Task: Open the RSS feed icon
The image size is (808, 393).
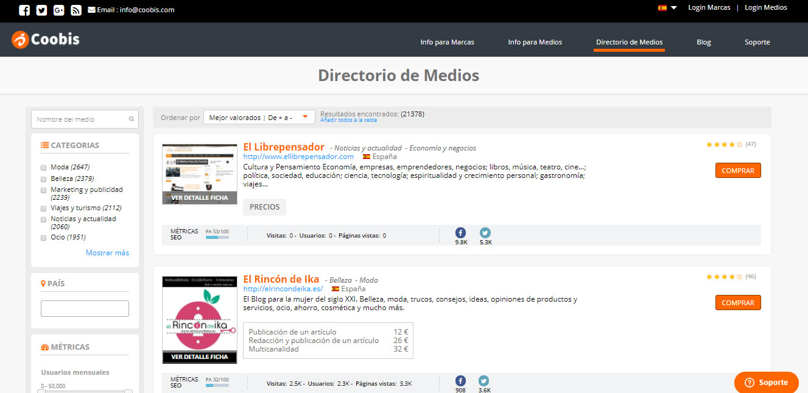Action: (76, 10)
